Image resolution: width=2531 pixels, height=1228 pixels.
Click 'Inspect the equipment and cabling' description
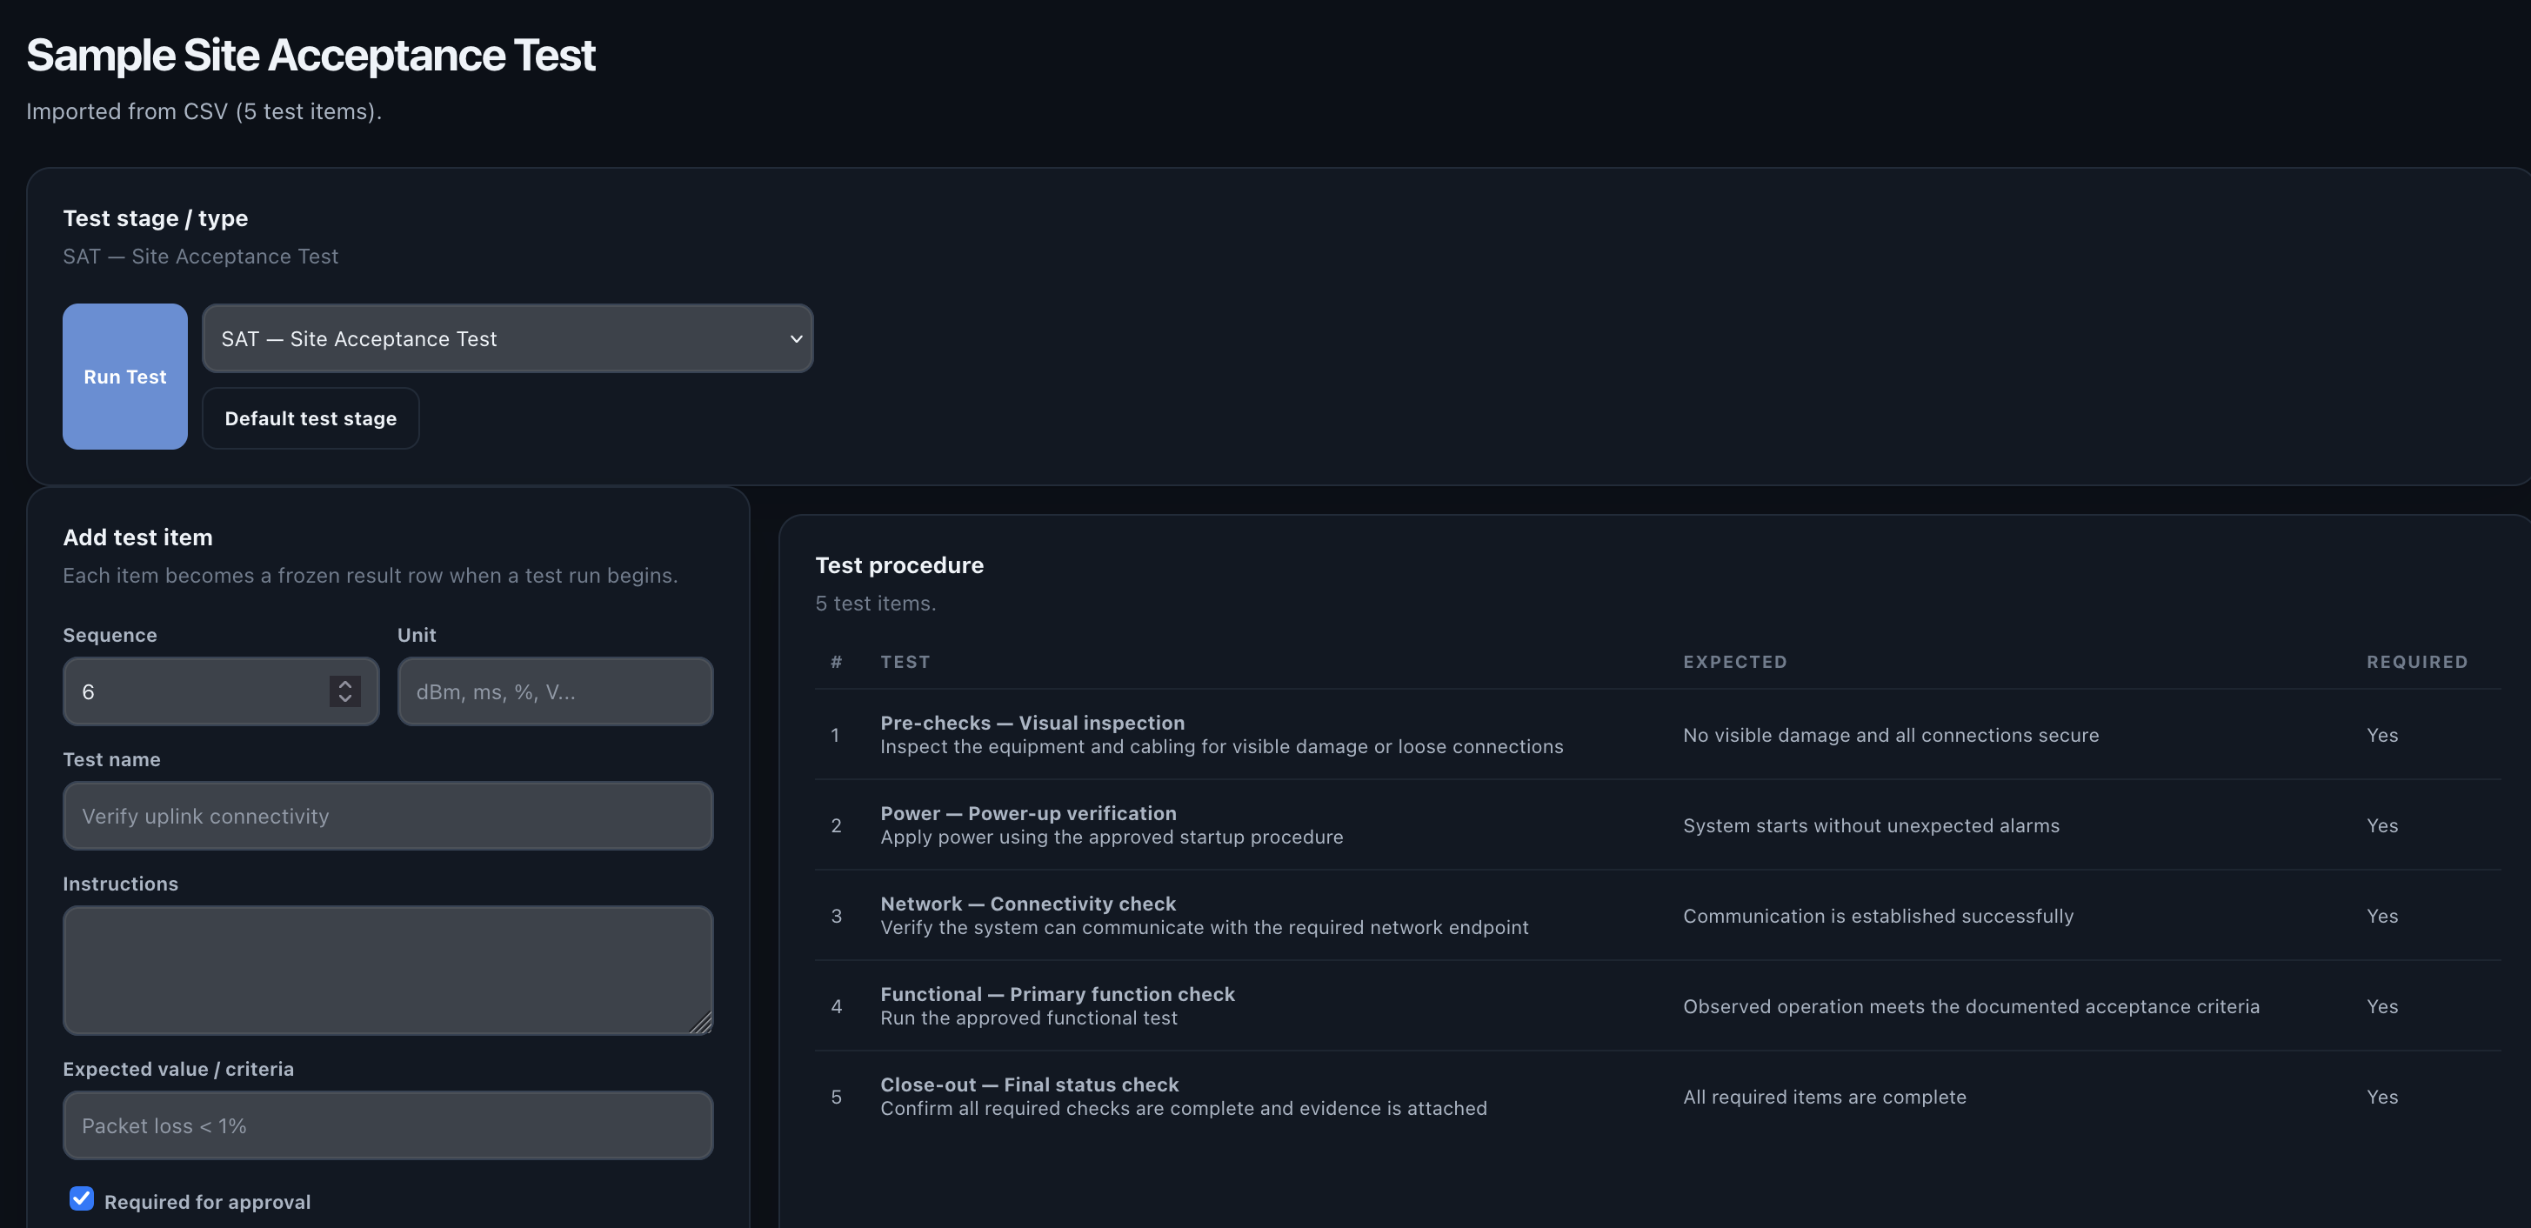click(x=1221, y=746)
